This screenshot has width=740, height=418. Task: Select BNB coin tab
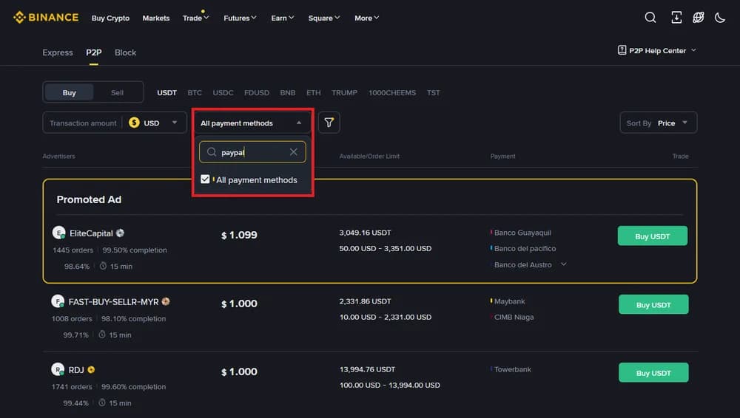point(287,92)
